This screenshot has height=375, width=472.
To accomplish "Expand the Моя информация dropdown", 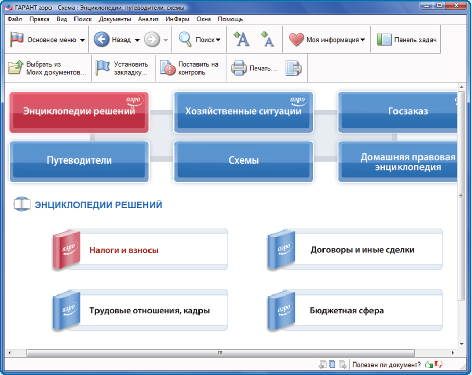I will click(x=363, y=40).
